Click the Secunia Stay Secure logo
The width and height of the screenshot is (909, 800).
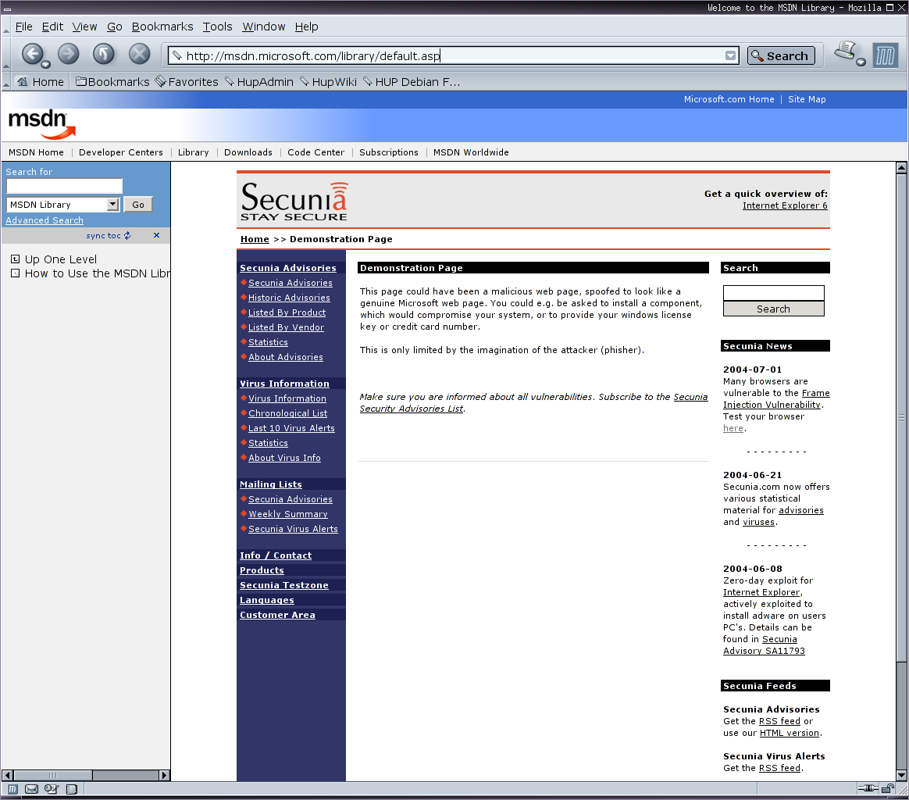tap(294, 201)
